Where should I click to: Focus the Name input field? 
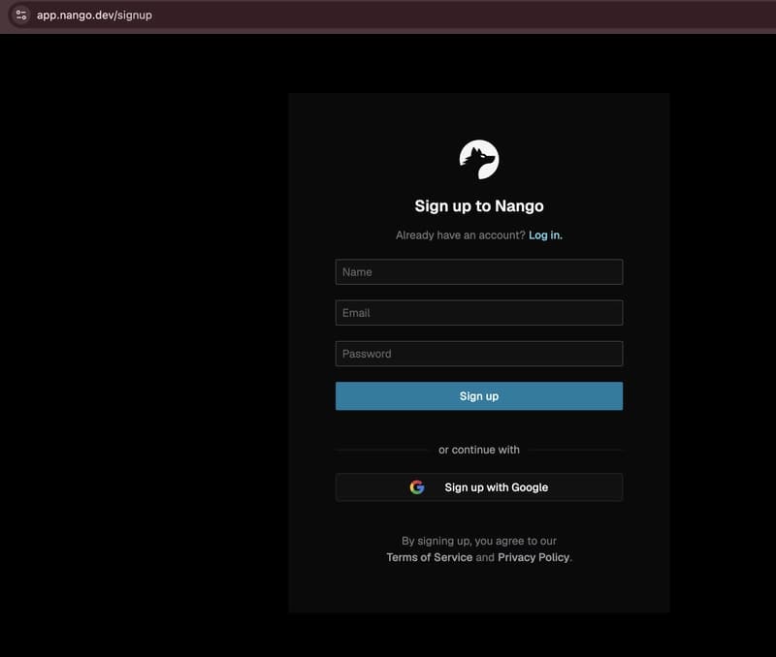click(x=478, y=272)
